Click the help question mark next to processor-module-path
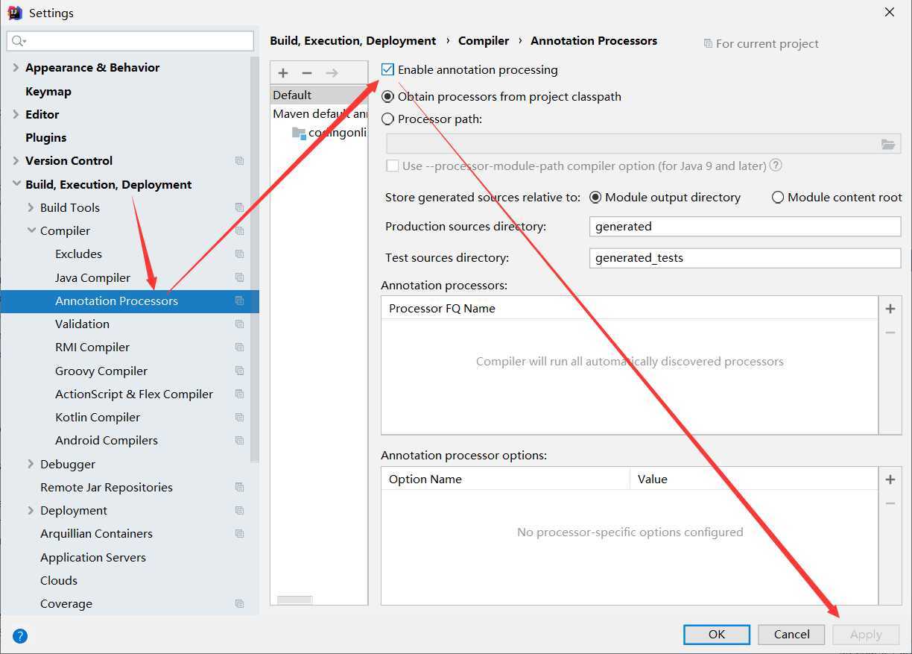Screen dimensions: 912x654 coord(776,166)
